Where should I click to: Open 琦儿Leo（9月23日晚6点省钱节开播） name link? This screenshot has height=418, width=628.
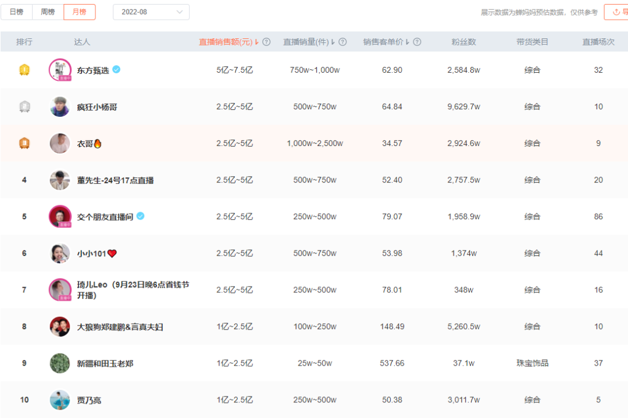tap(133, 290)
